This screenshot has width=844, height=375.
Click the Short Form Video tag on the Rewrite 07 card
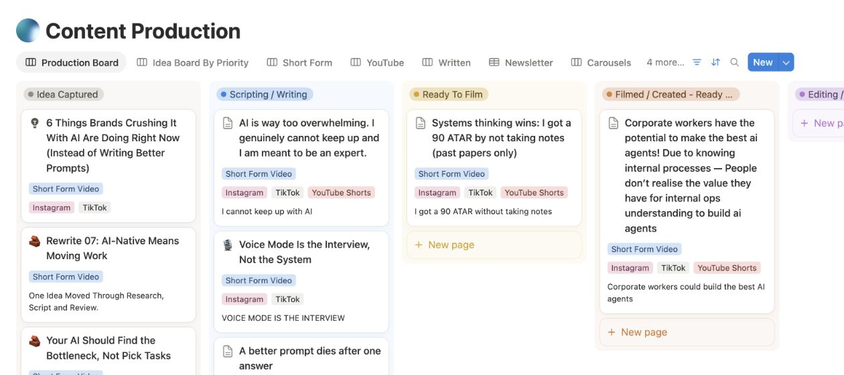point(66,277)
